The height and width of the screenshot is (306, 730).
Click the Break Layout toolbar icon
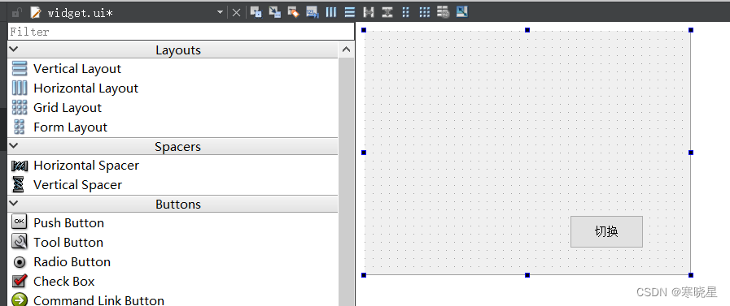(x=443, y=12)
